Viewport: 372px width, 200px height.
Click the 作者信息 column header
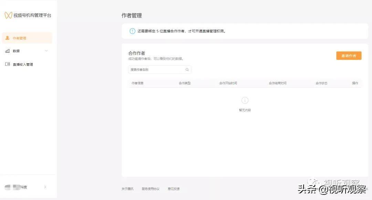pos(137,83)
